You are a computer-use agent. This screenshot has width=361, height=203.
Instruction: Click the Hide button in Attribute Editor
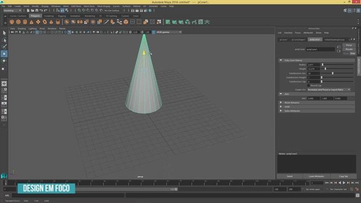point(353,54)
